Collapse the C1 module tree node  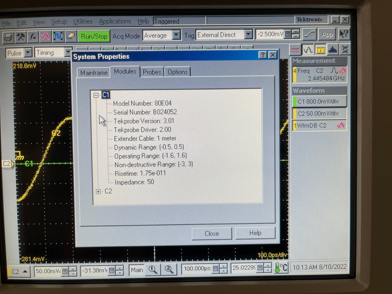(x=96, y=95)
